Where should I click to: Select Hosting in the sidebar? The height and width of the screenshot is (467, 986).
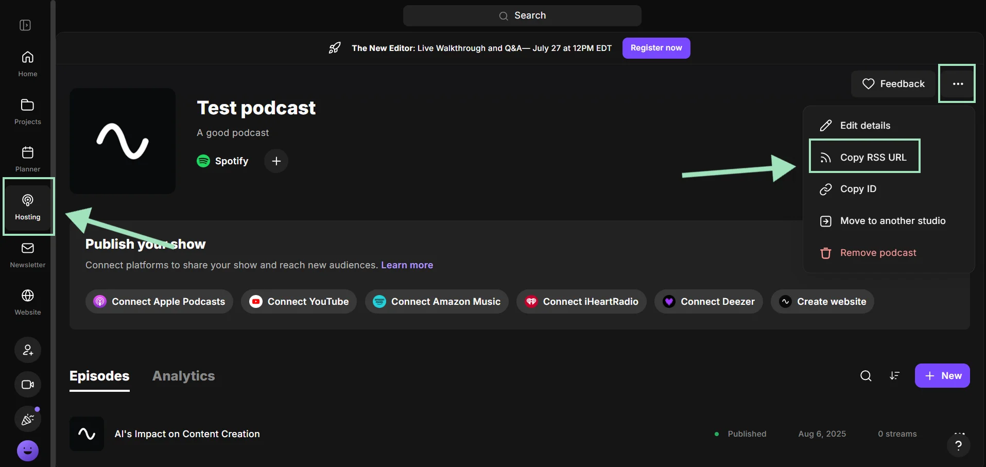[x=28, y=207]
